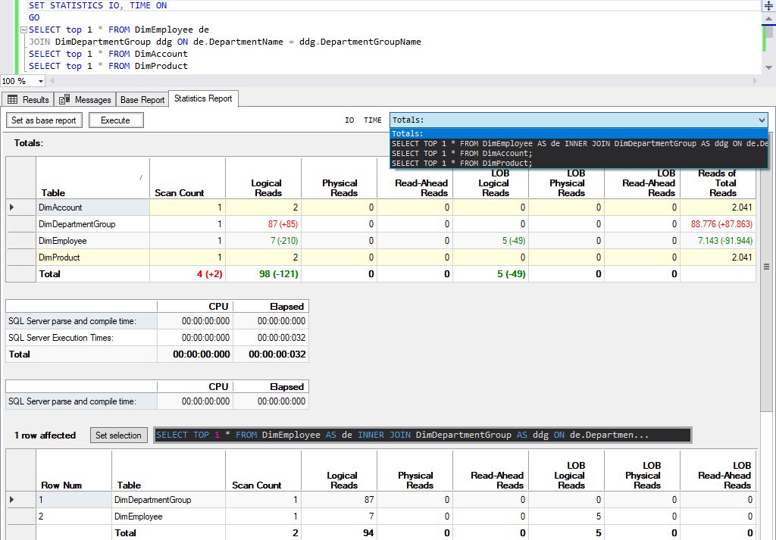The width and height of the screenshot is (776, 540).
Task: Click the left arrow of the horizontal scrollbar
Action: pyautogui.click(x=52, y=81)
